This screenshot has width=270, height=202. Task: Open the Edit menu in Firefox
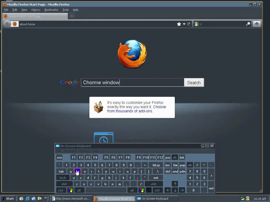15,10
